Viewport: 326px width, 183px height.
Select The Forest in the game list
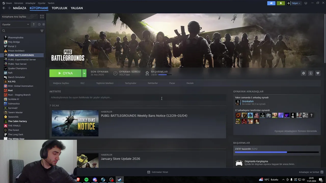click(13, 130)
